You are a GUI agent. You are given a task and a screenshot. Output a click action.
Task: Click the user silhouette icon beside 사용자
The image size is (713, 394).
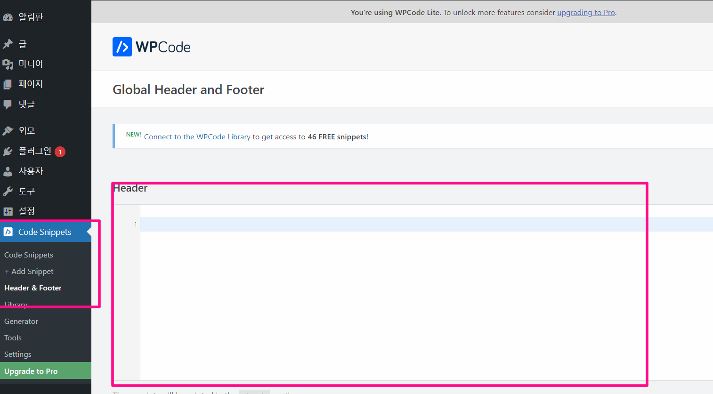tap(8, 171)
